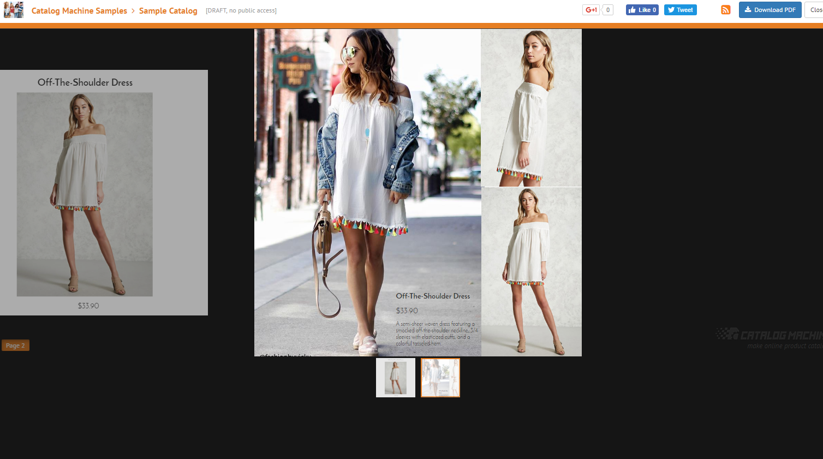
Task: Click the thumbs-up icon on the Like button
Action: pyautogui.click(x=632, y=9)
